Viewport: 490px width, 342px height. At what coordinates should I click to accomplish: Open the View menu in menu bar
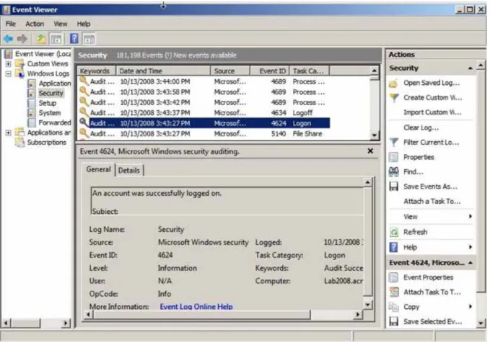click(61, 24)
